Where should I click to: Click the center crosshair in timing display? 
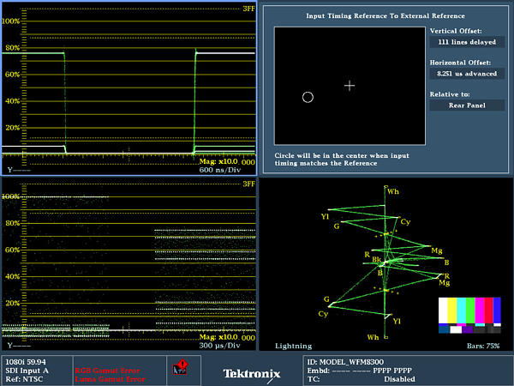[x=349, y=86]
